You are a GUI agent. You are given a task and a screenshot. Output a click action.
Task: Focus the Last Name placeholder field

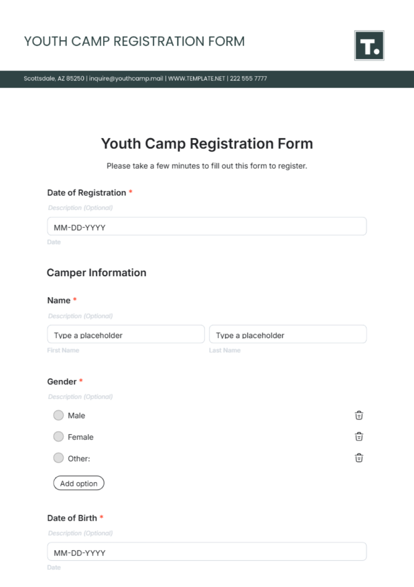288,334
